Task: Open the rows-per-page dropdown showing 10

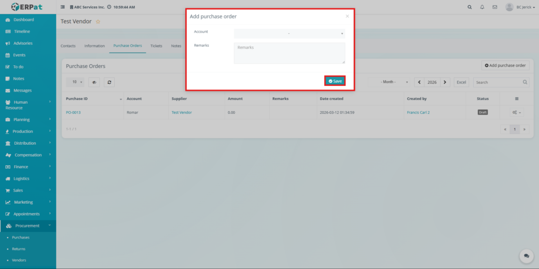Action: coord(76,82)
